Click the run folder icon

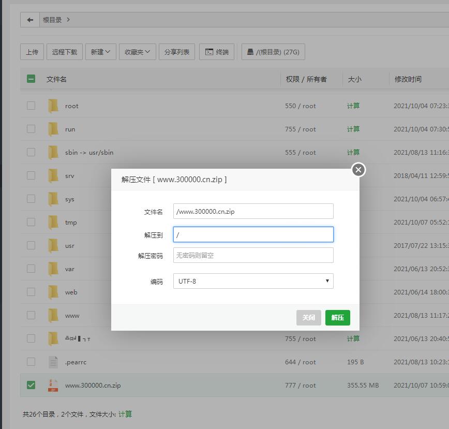click(53, 129)
